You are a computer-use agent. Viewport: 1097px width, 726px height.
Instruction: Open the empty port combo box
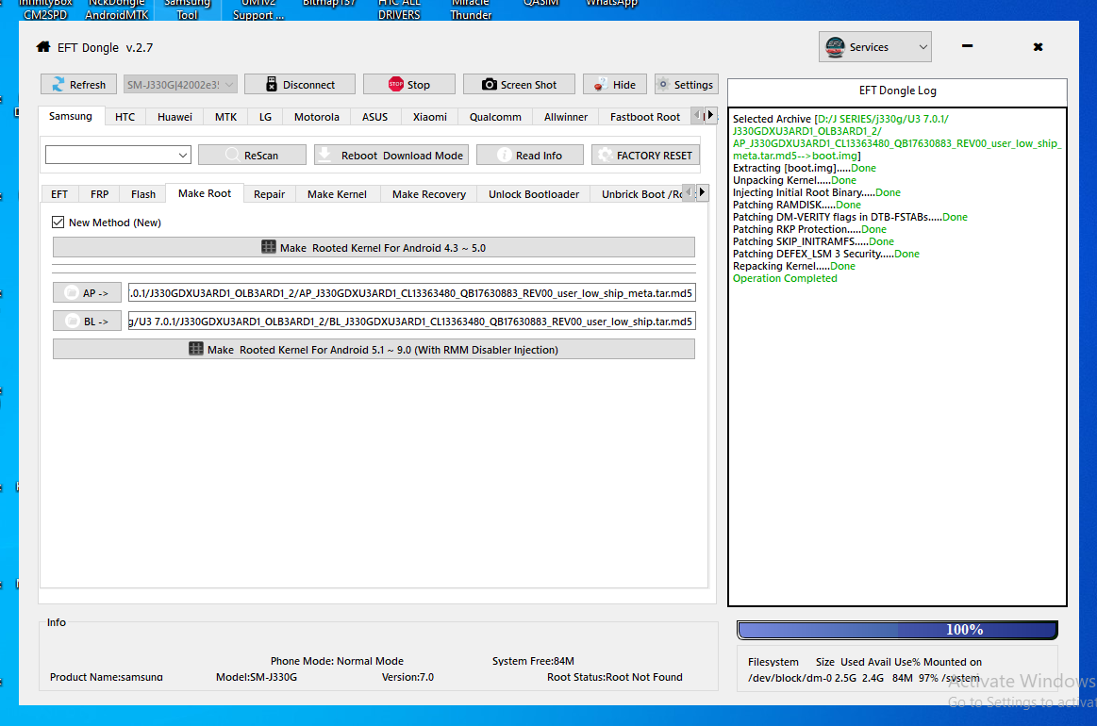118,155
